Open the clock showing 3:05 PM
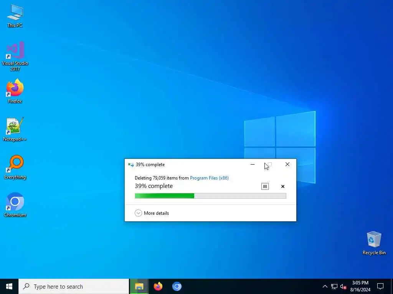The width and height of the screenshot is (393, 294). 360,286
